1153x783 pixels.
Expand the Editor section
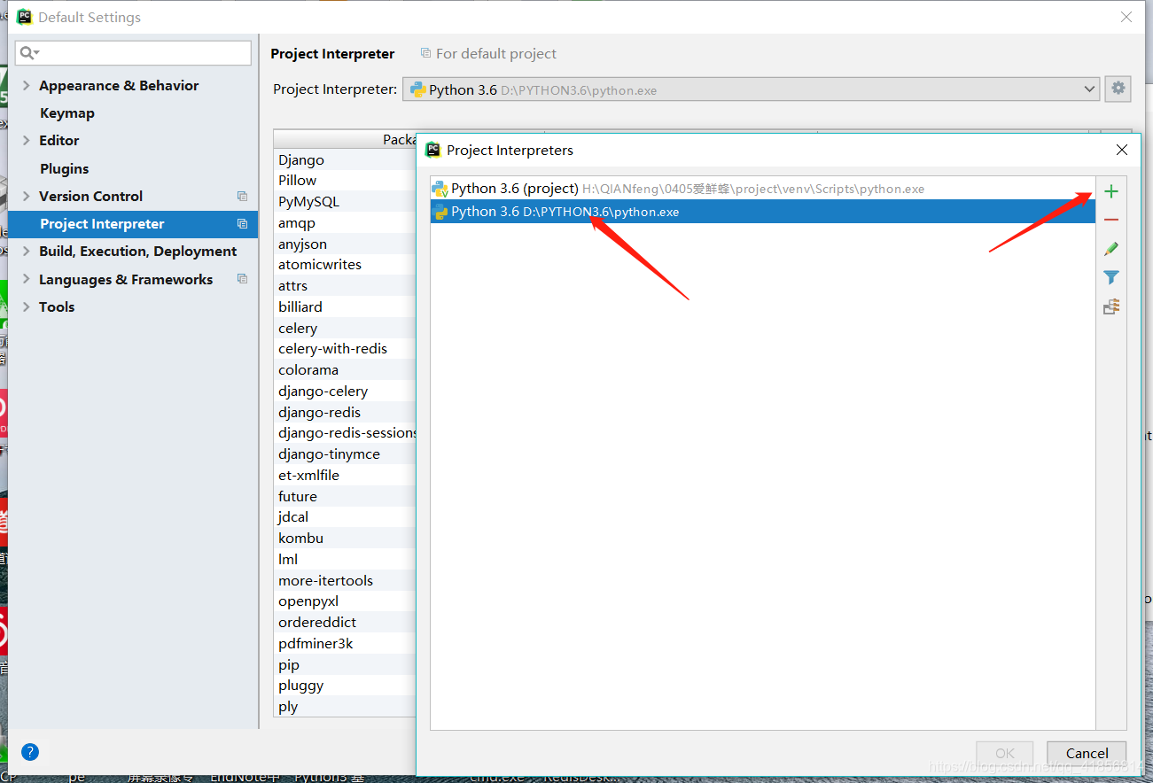tap(27, 140)
